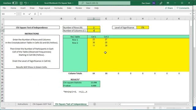Click the Number of Rows value cell

[x=94, y=28]
